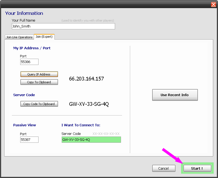The height and width of the screenshot is (178, 218).
Task: Click Copy Code To Clipboard
Action: [39, 104]
